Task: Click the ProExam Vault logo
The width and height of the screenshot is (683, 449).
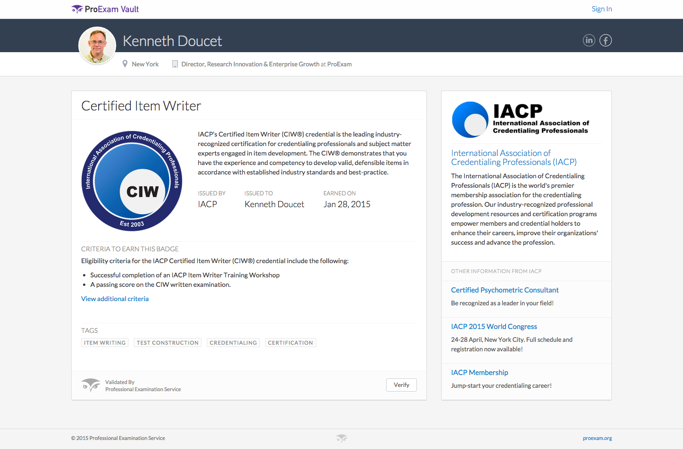Action: 105,9
